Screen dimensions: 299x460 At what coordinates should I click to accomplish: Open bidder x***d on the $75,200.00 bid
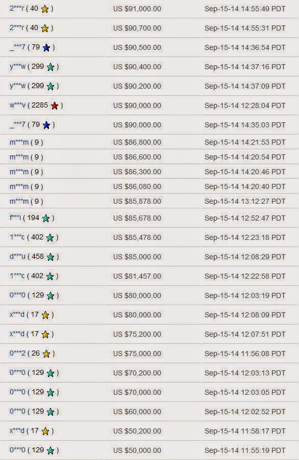coord(17,334)
